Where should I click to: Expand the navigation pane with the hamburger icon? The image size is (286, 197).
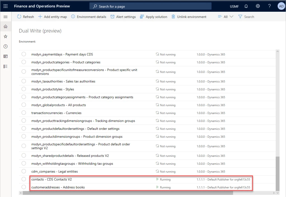[x=5, y=16]
